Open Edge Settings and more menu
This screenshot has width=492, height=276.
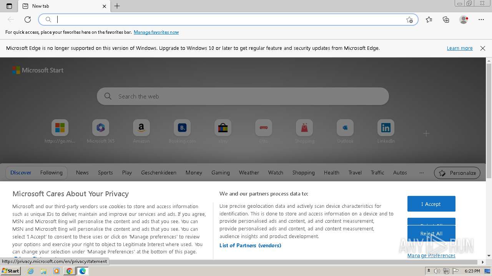click(x=481, y=20)
